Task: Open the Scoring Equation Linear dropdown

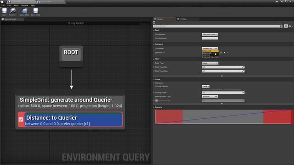Action: tap(205, 87)
